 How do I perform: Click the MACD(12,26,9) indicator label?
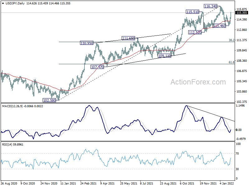tap(12, 106)
